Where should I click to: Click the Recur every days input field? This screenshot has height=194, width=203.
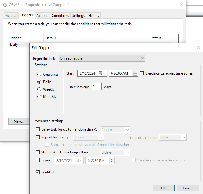(x=96, y=87)
